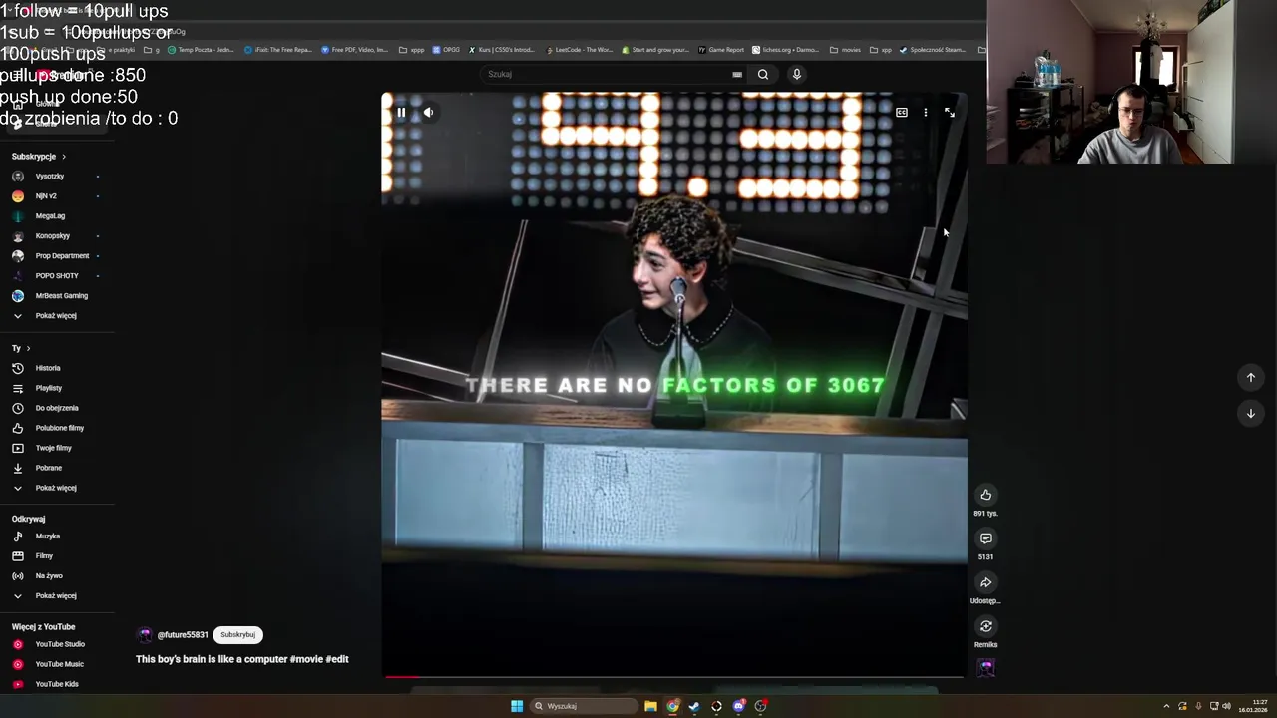This screenshot has width=1277, height=718.
Task: Expand the Ty section chevron
Action: [x=28, y=348]
